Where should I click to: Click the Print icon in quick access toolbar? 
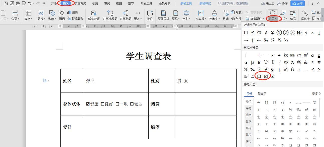coord(18,3)
